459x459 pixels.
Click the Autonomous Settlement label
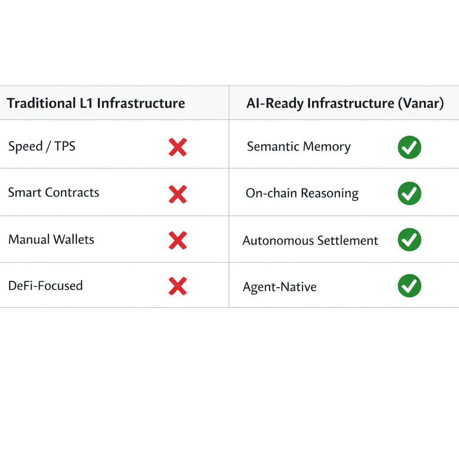(310, 240)
